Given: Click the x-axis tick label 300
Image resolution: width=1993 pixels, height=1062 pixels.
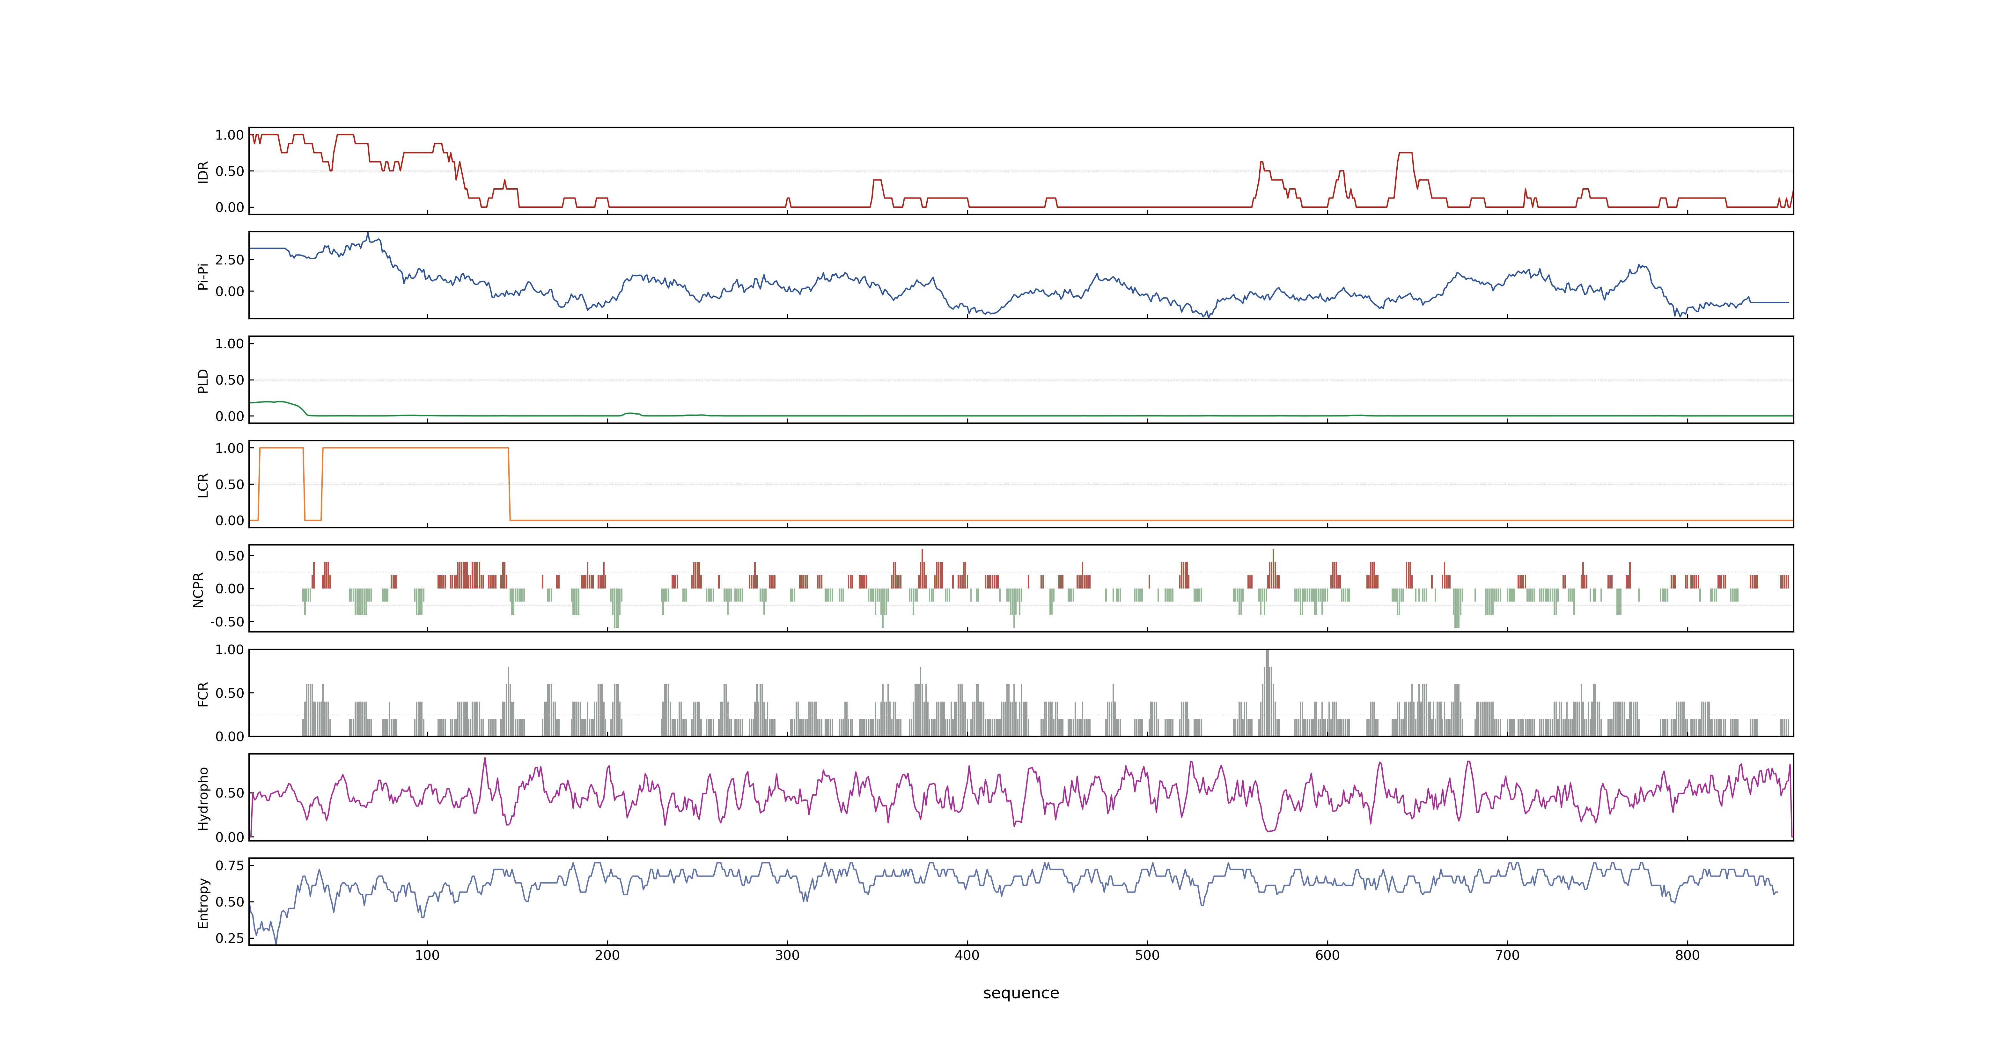Looking at the screenshot, I should (x=788, y=955).
